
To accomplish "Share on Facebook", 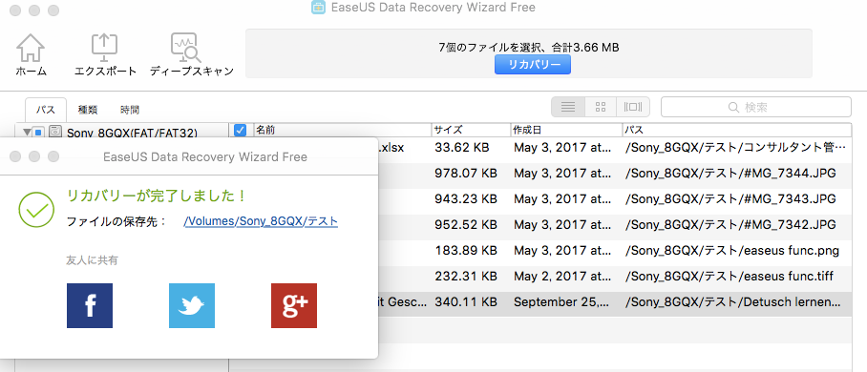I will click(90, 305).
